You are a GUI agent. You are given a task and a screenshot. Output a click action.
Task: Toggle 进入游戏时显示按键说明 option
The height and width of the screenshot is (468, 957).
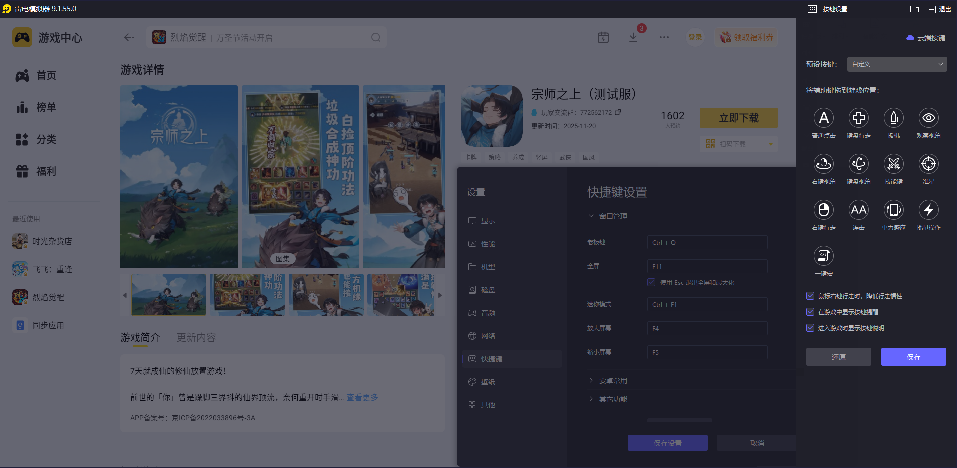810,328
